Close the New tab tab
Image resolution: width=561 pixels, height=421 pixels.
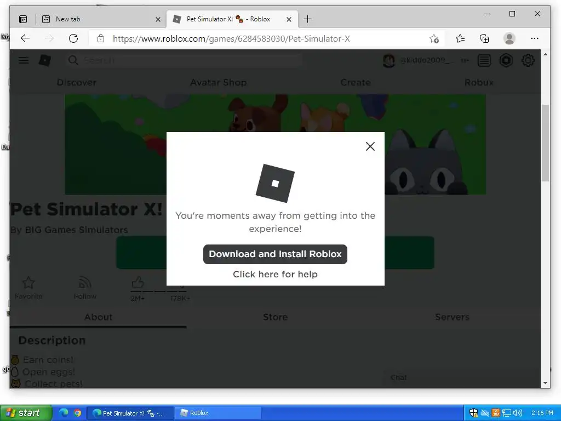click(x=158, y=19)
